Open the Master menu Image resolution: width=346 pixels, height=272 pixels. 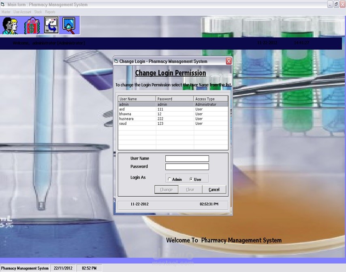(x=6, y=12)
